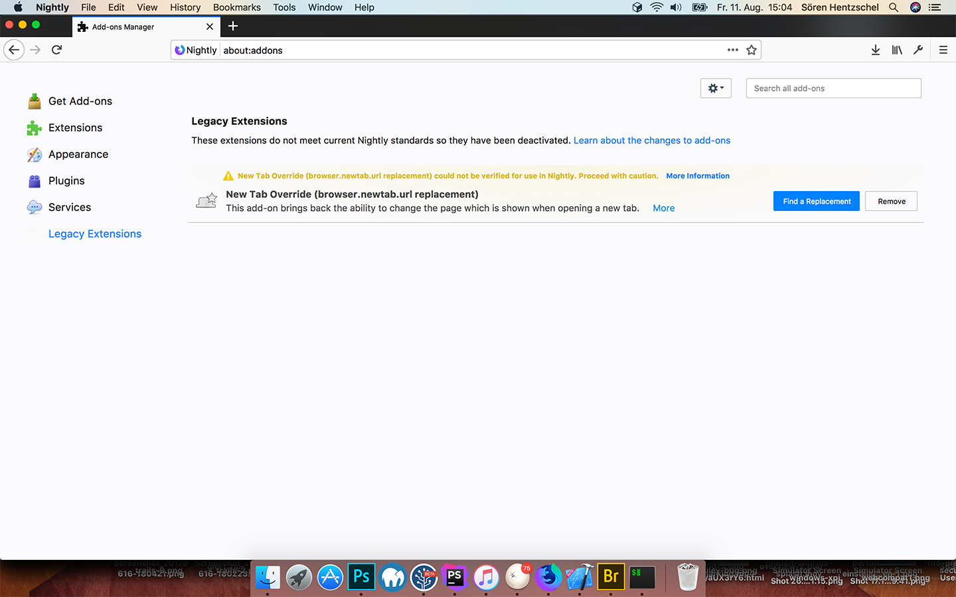Screen dimensions: 956x597
Task: Select Legacy Extensions in the sidebar
Action: (x=95, y=233)
